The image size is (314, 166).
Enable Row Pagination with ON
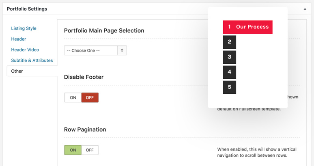pyautogui.click(x=73, y=150)
